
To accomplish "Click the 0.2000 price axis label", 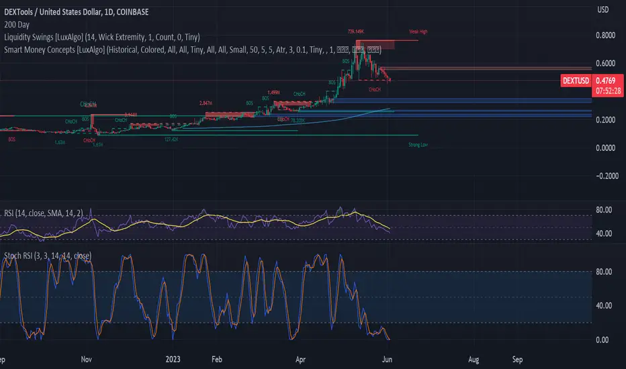I will pyautogui.click(x=605, y=120).
